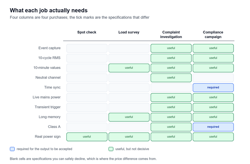This screenshot has height=164, width=250.
Task: Click Long memory useful cell under Load survey
Action: pos(129,117)
